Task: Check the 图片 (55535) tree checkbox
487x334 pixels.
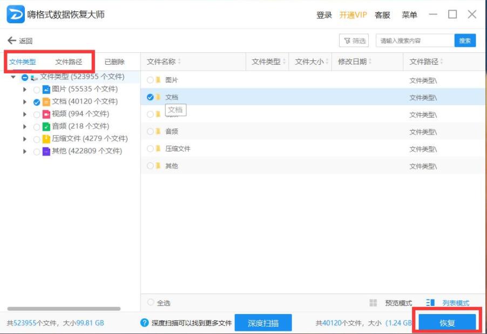Action: coord(37,90)
